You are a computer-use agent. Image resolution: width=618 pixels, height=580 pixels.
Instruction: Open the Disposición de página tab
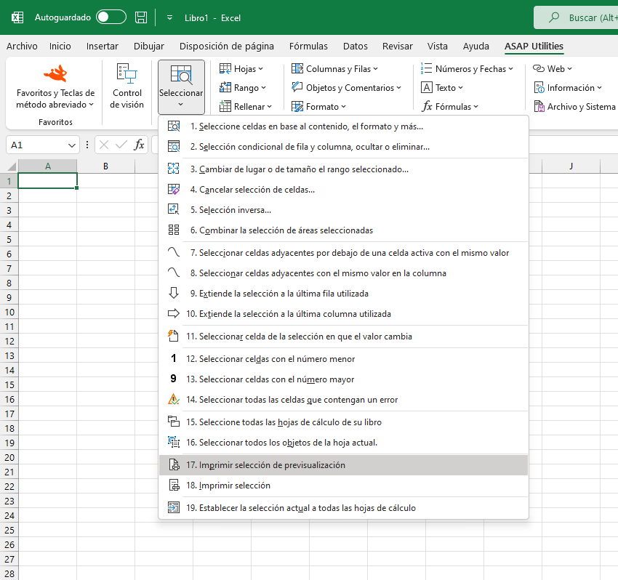[x=227, y=46]
